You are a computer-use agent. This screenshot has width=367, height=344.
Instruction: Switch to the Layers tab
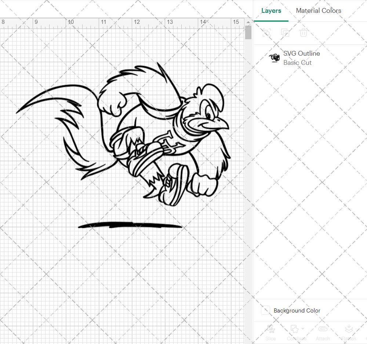click(x=271, y=11)
